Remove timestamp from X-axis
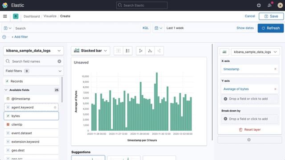 pyautogui.click(x=275, y=69)
